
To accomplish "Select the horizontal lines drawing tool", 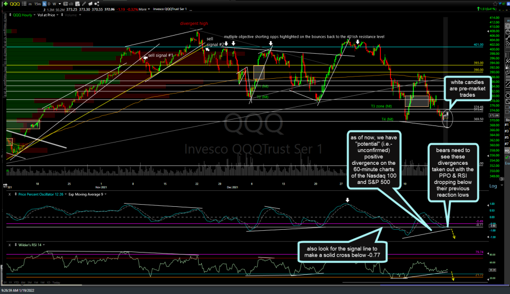I will coord(508,50).
